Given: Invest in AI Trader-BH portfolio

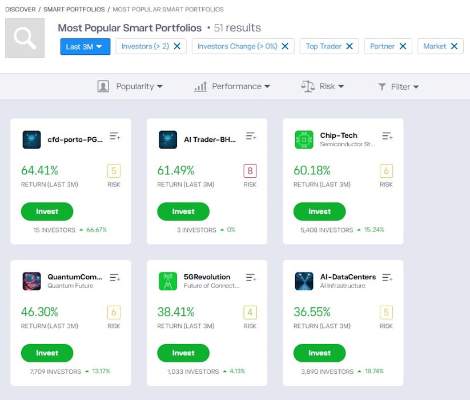Looking at the screenshot, I should pyautogui.click(x=183, y=211).
